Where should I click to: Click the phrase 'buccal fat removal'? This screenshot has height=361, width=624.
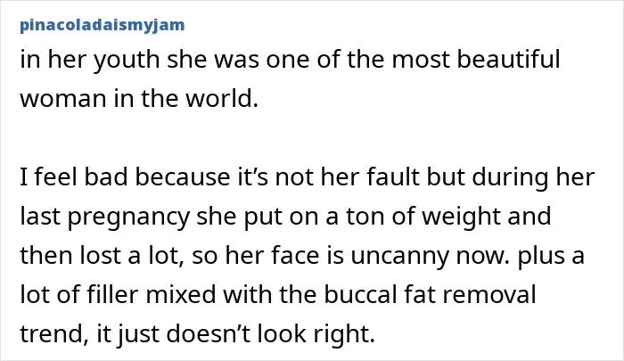pos(430,294)
